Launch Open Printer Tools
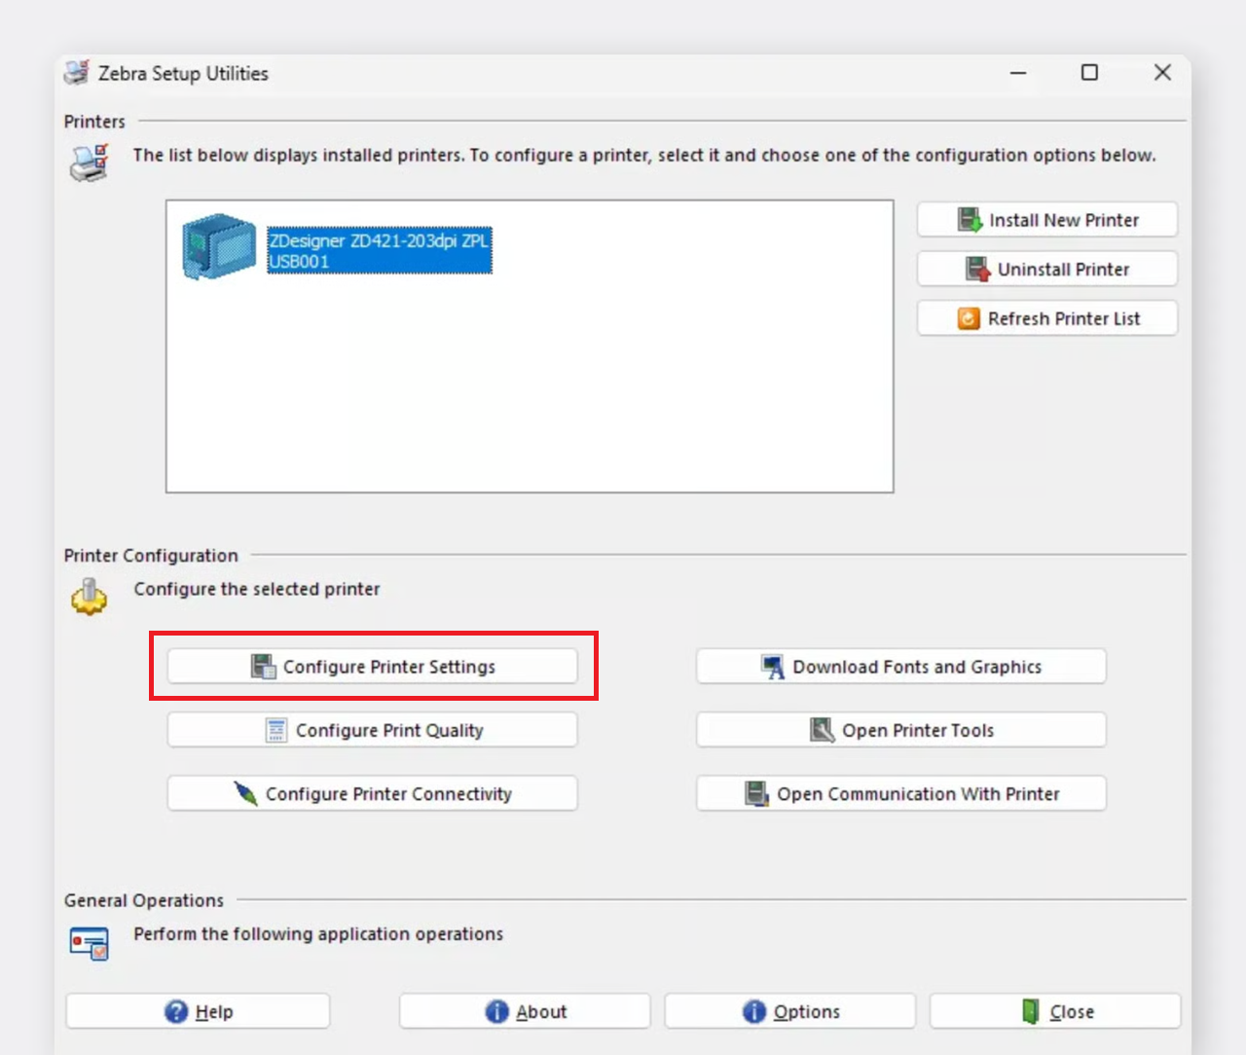The height and width of the screenshot is (1055, 1246). click(901, 730)
